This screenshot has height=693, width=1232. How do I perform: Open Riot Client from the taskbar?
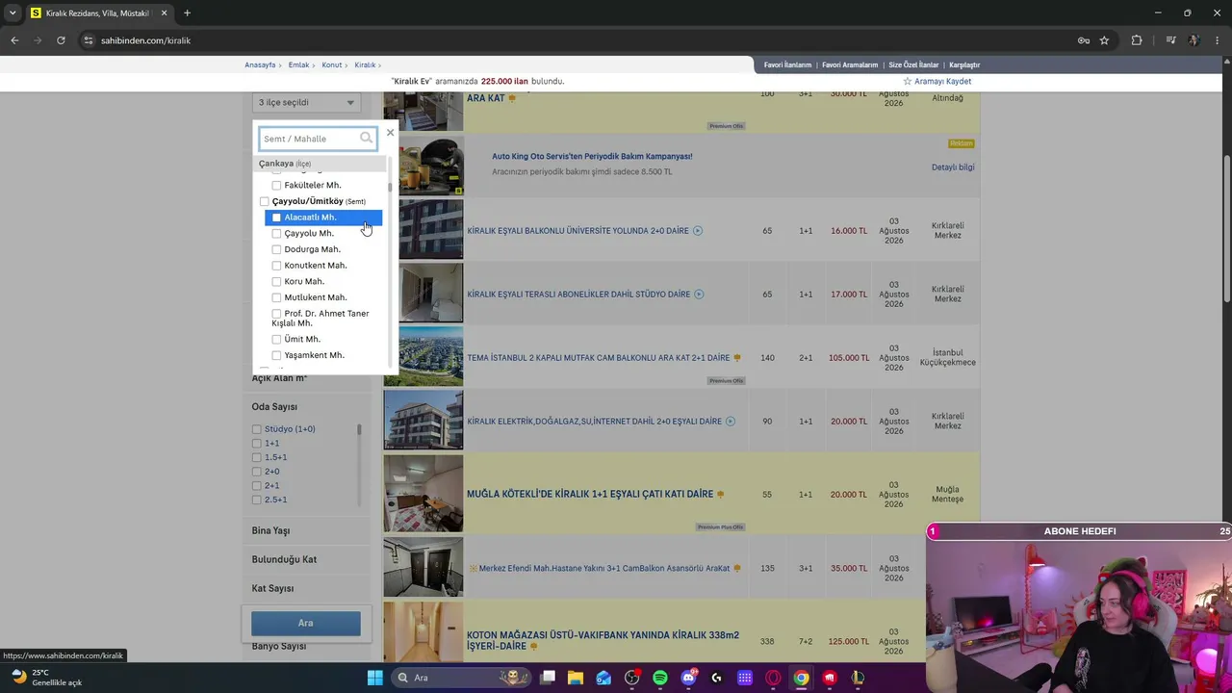(830, 678)
